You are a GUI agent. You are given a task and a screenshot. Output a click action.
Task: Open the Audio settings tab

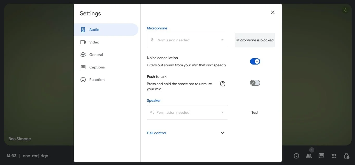click(106, 30)
